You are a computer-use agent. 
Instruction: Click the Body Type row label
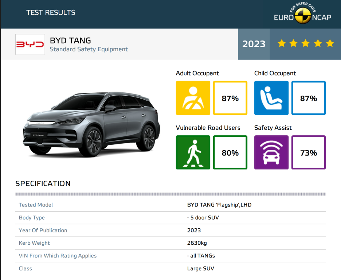click(32, 218)
